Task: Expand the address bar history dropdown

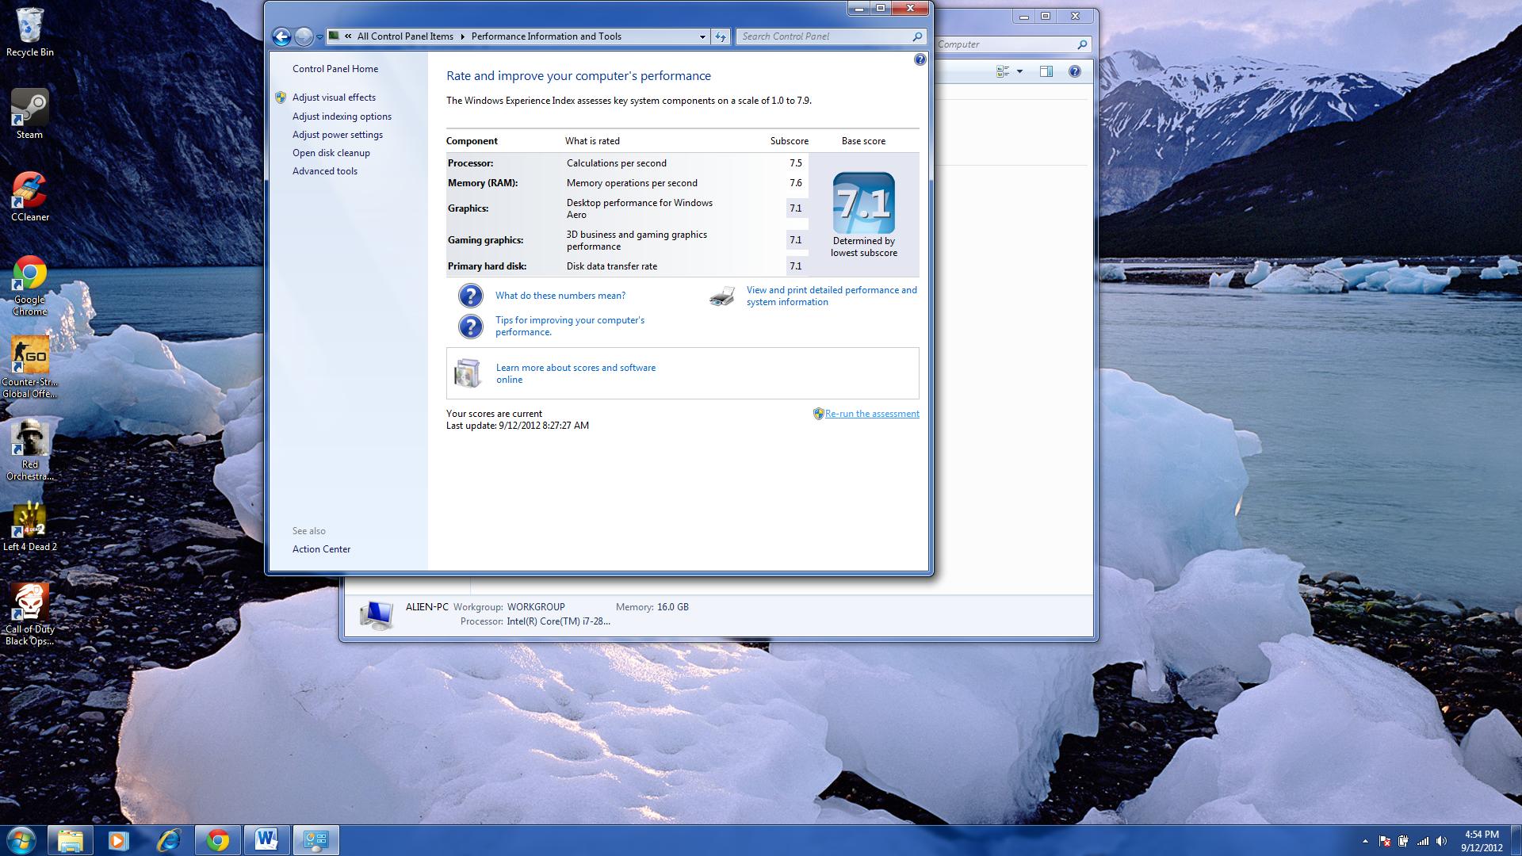Action: [702, 36]
